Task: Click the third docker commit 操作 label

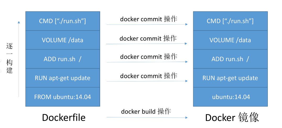Action: coord(149,57)
